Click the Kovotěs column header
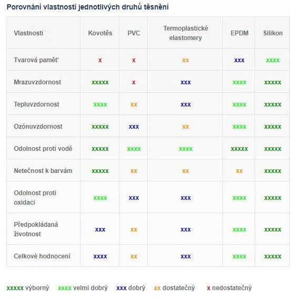Image resolution: width=302 pixels, height=298 pixels. coord(100,33)
